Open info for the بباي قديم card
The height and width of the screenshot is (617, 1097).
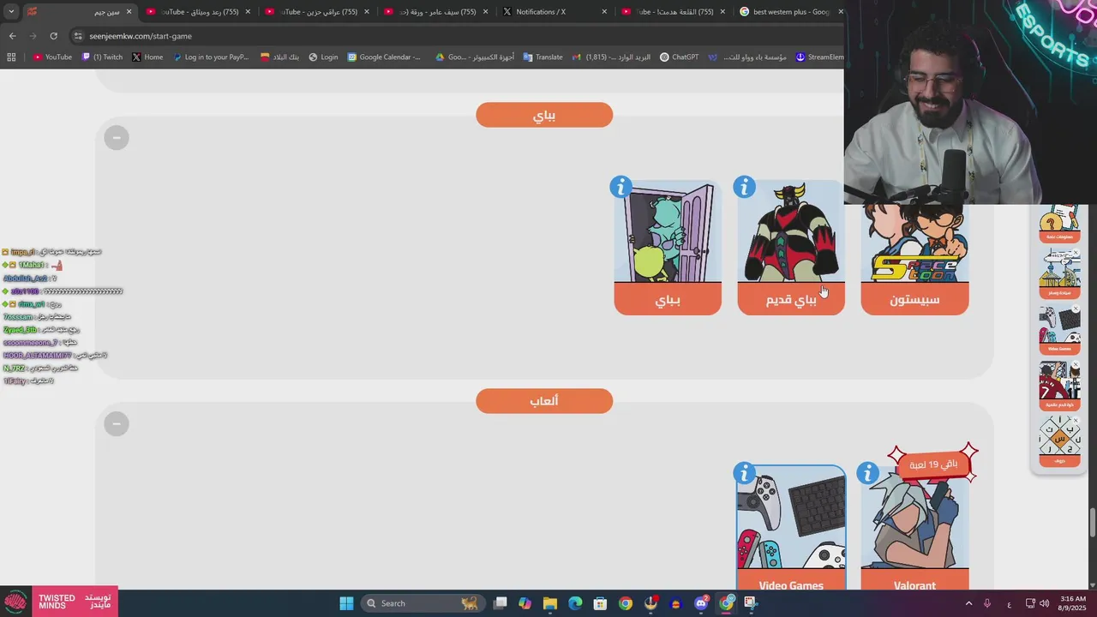(x=744, y=187)
